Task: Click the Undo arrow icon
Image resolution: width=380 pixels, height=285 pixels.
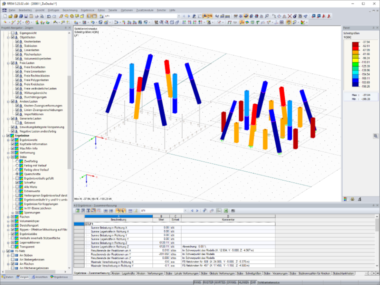Action: pyautogui.click(x=48, y=16)
